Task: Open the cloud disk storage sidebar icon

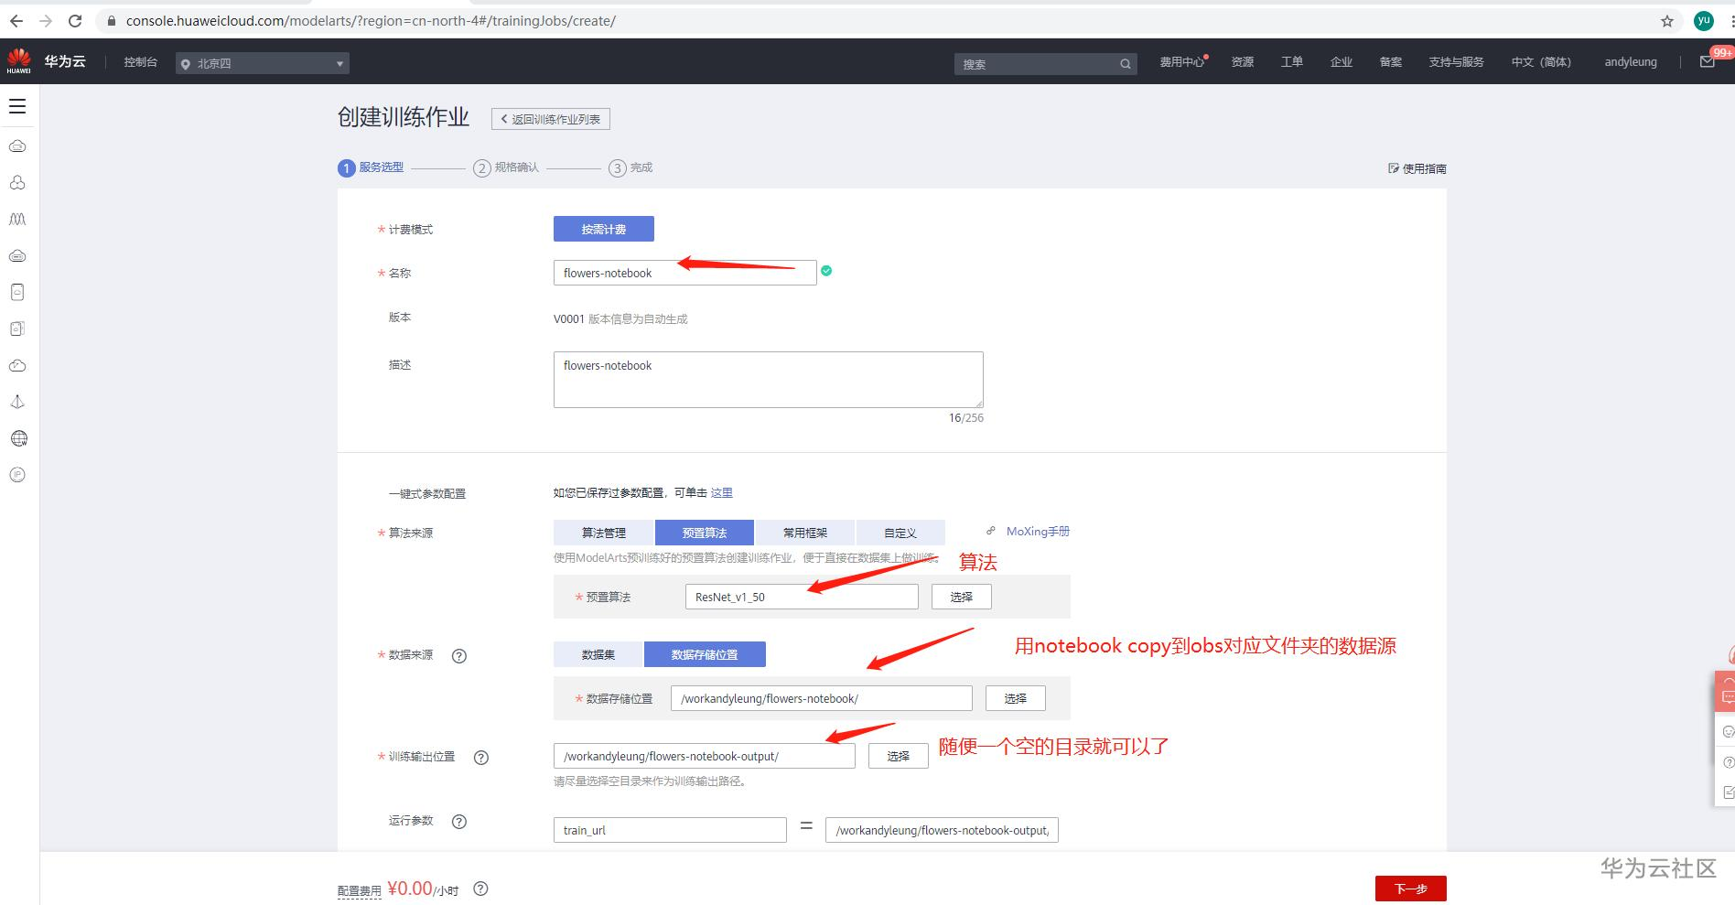Action: pyautogui.click(x=17, y=256)
